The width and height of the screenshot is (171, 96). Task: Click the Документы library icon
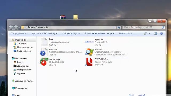[x=15, y=66]
